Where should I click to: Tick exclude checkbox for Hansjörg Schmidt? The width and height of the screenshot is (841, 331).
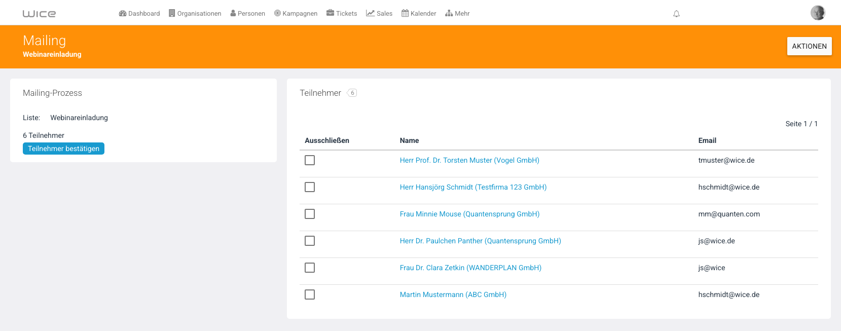[x=310, y=187]
